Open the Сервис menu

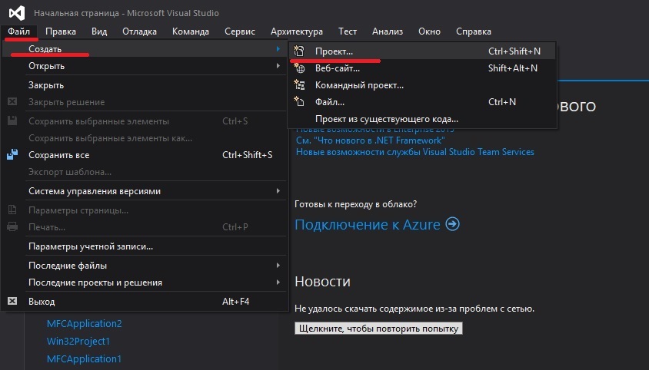click(240, 31)
